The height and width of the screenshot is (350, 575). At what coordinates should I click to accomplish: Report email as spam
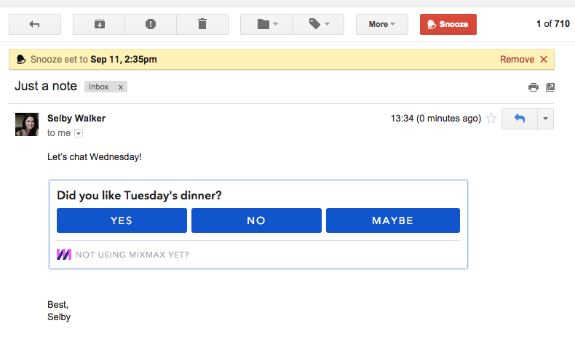click(151, 24)
